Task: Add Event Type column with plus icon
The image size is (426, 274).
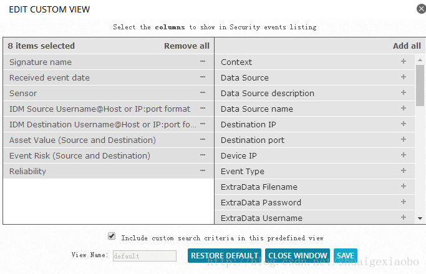Action: pyautogui.click(x=404, y=171)
